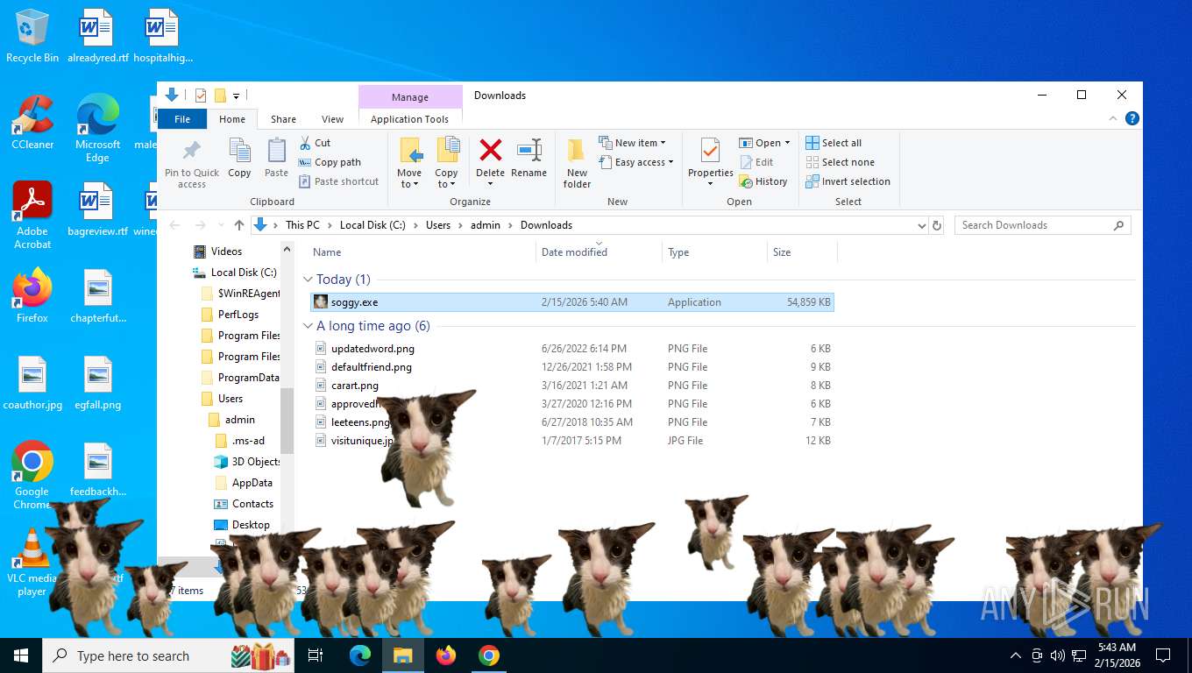
Task: Collapse A long time ago group
Action: (x=308, y=326)
